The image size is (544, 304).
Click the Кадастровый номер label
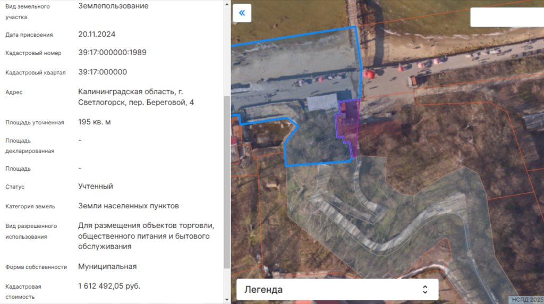point(33,53)
